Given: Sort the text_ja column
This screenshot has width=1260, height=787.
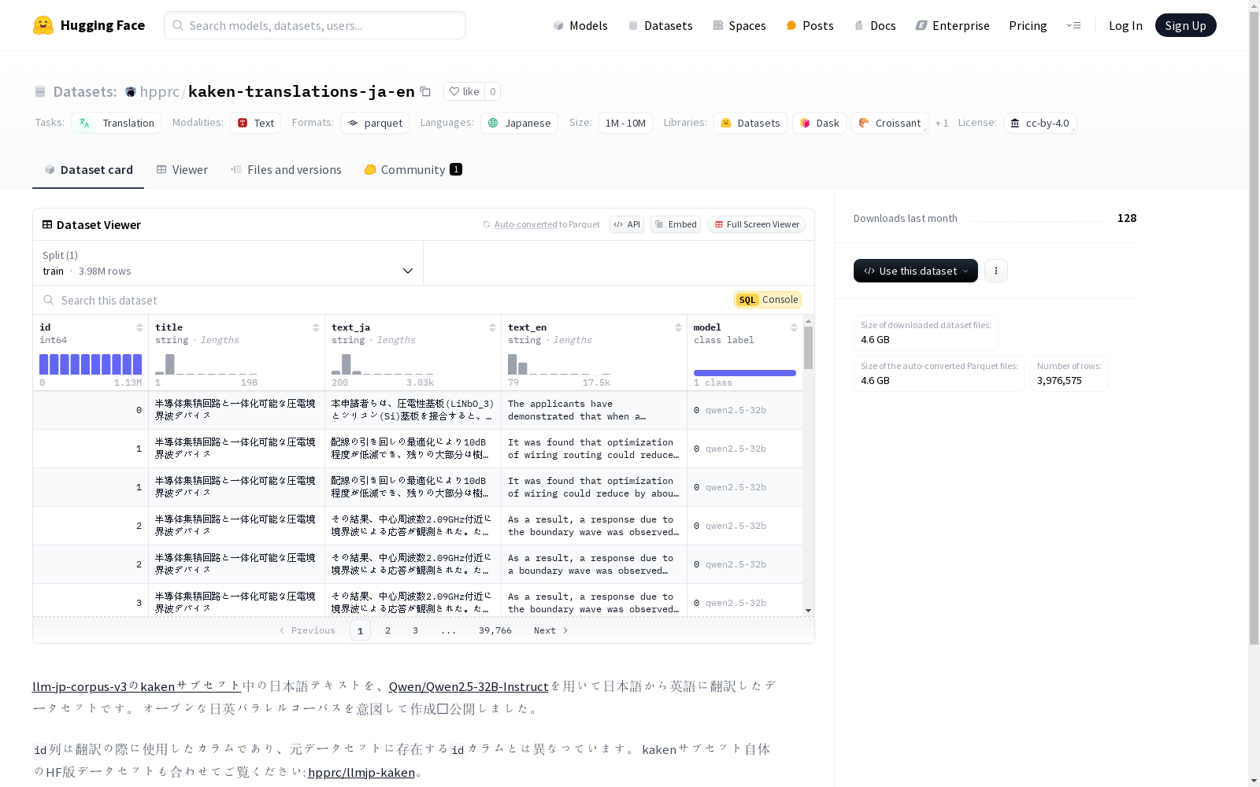Looking at the screenshot, I should (x=492, y=327).
